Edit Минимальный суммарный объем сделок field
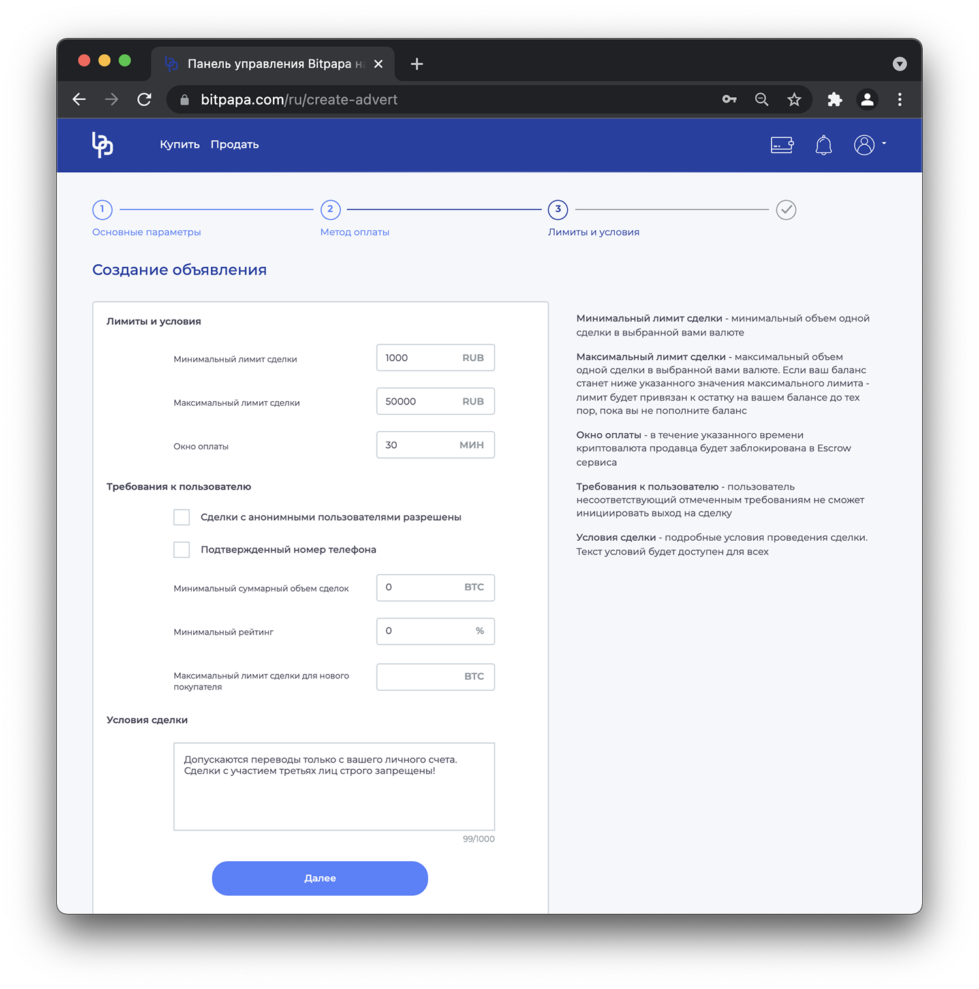Screen dimensions: 979x989 435,588
